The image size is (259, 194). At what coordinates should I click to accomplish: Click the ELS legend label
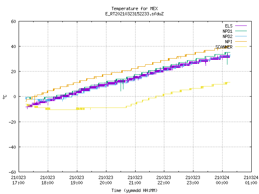(x=229, y=26)
